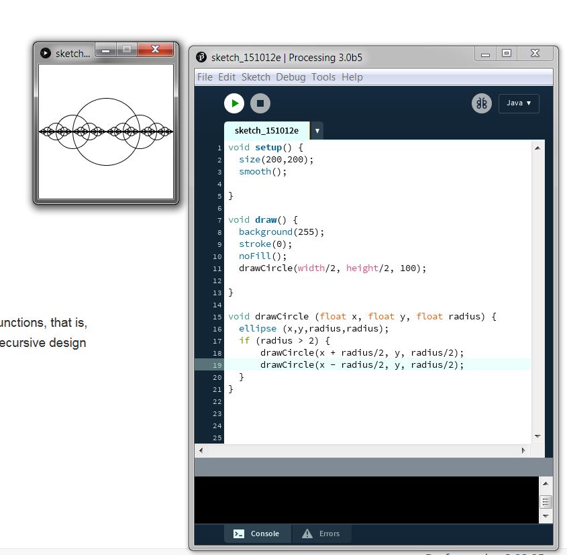Open the Java mode dropdown

pyautogui.click(x=518, y=103)
